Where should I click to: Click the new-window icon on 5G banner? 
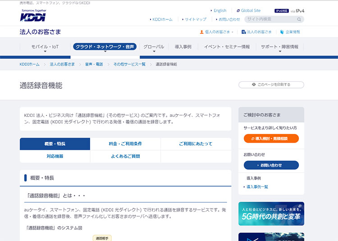point(300,206)
